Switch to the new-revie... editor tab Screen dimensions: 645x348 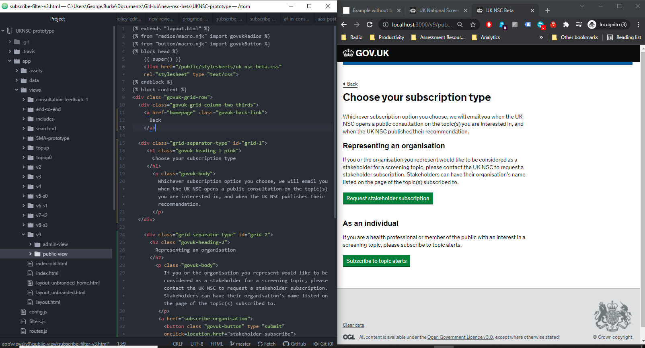[161, 19]
